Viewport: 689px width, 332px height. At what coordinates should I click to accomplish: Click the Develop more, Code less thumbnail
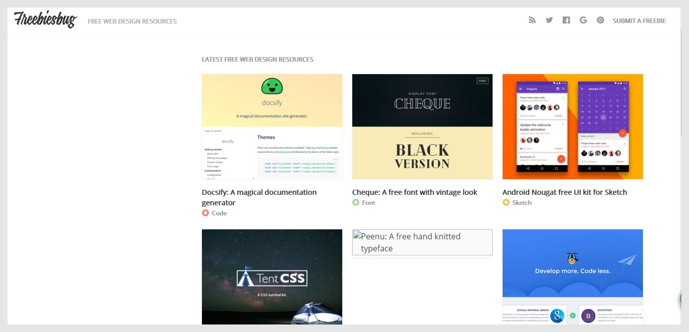click(x=573, y=277)
